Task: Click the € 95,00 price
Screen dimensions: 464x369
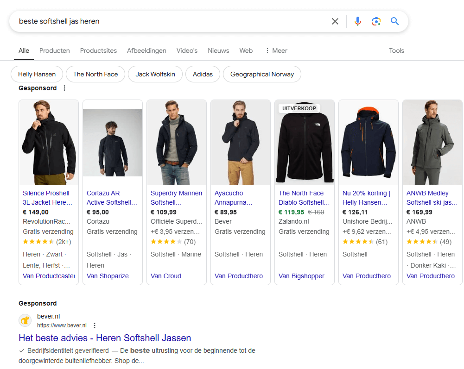Action: 98,213
